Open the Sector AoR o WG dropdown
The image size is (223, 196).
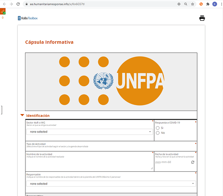(x=90, y=132)
